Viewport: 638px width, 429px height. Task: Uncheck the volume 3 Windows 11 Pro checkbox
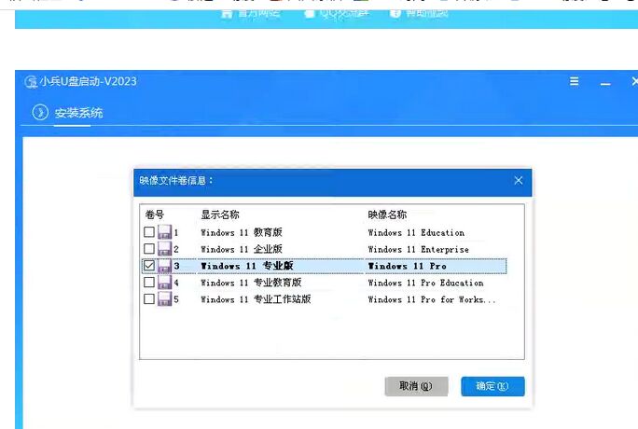pos(149,266)
